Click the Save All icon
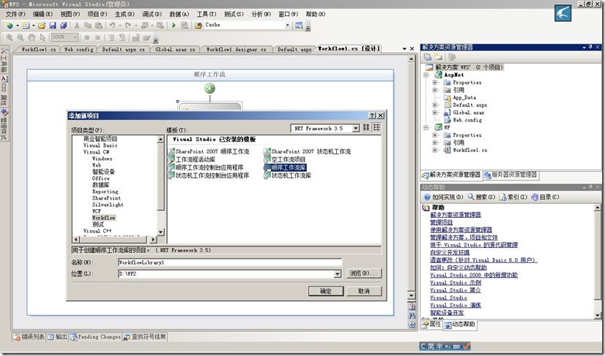Viewport: 605px width, 356px height. tap(64, 26)
